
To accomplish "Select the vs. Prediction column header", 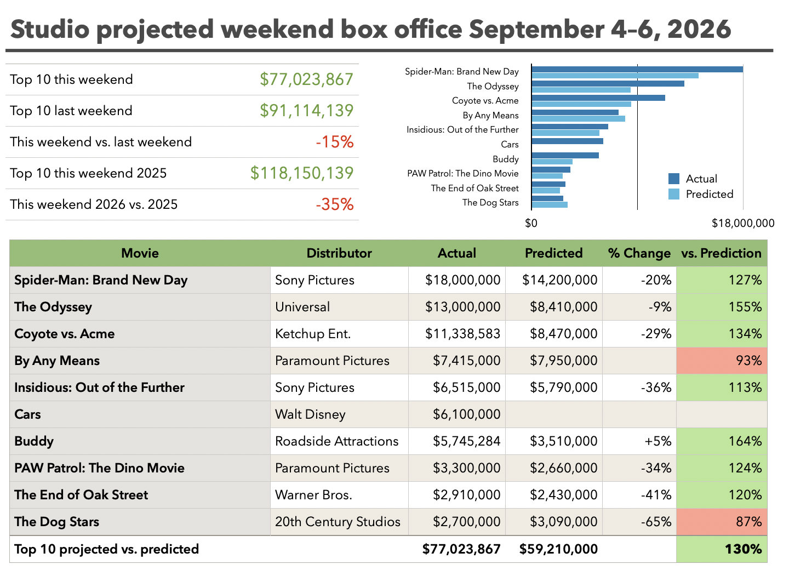I will 722,253.
